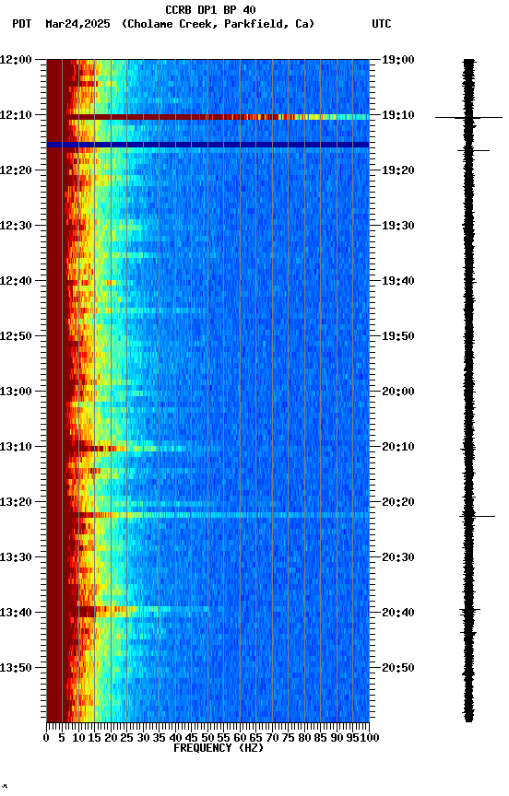Click the 13:00 PDT time label
This screenshot has height=796, width=509.
[16, 392]
